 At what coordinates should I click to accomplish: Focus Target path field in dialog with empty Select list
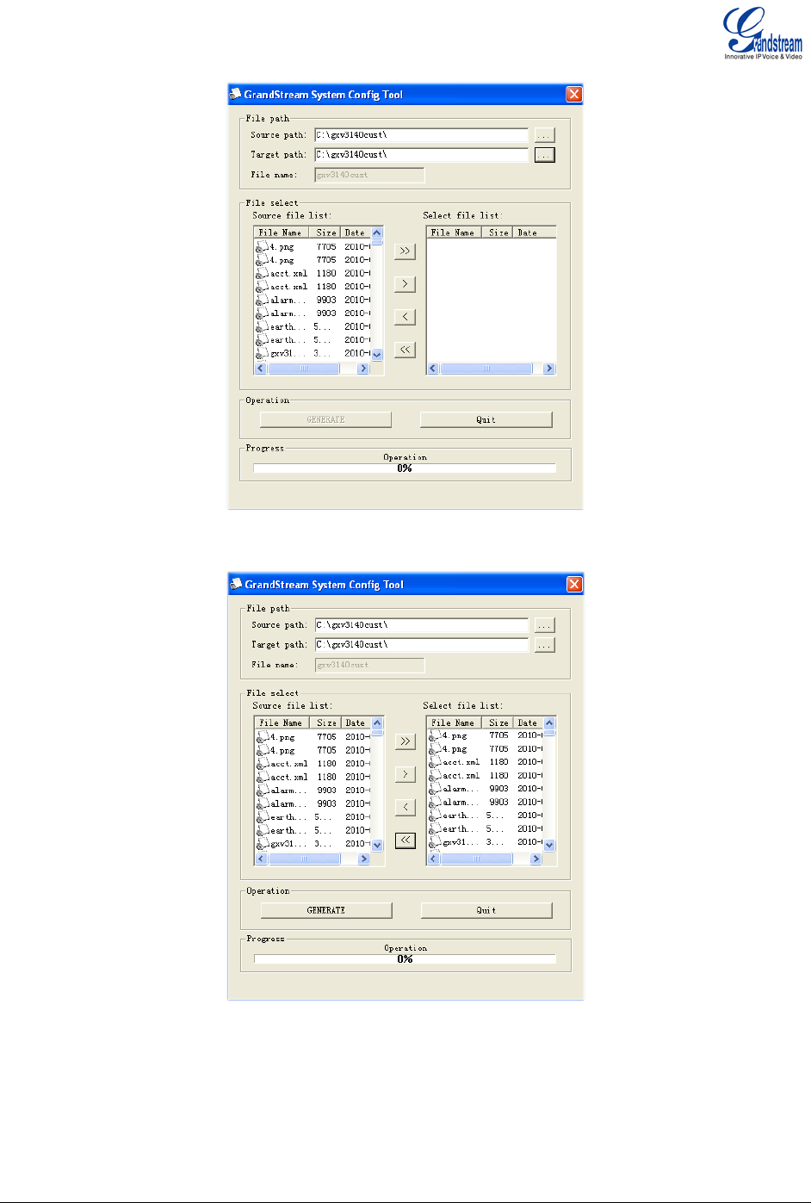[x=421, y=155]
